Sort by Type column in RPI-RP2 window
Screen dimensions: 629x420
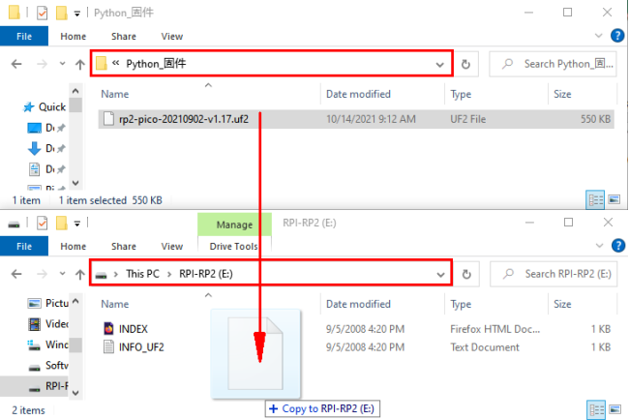461,304
